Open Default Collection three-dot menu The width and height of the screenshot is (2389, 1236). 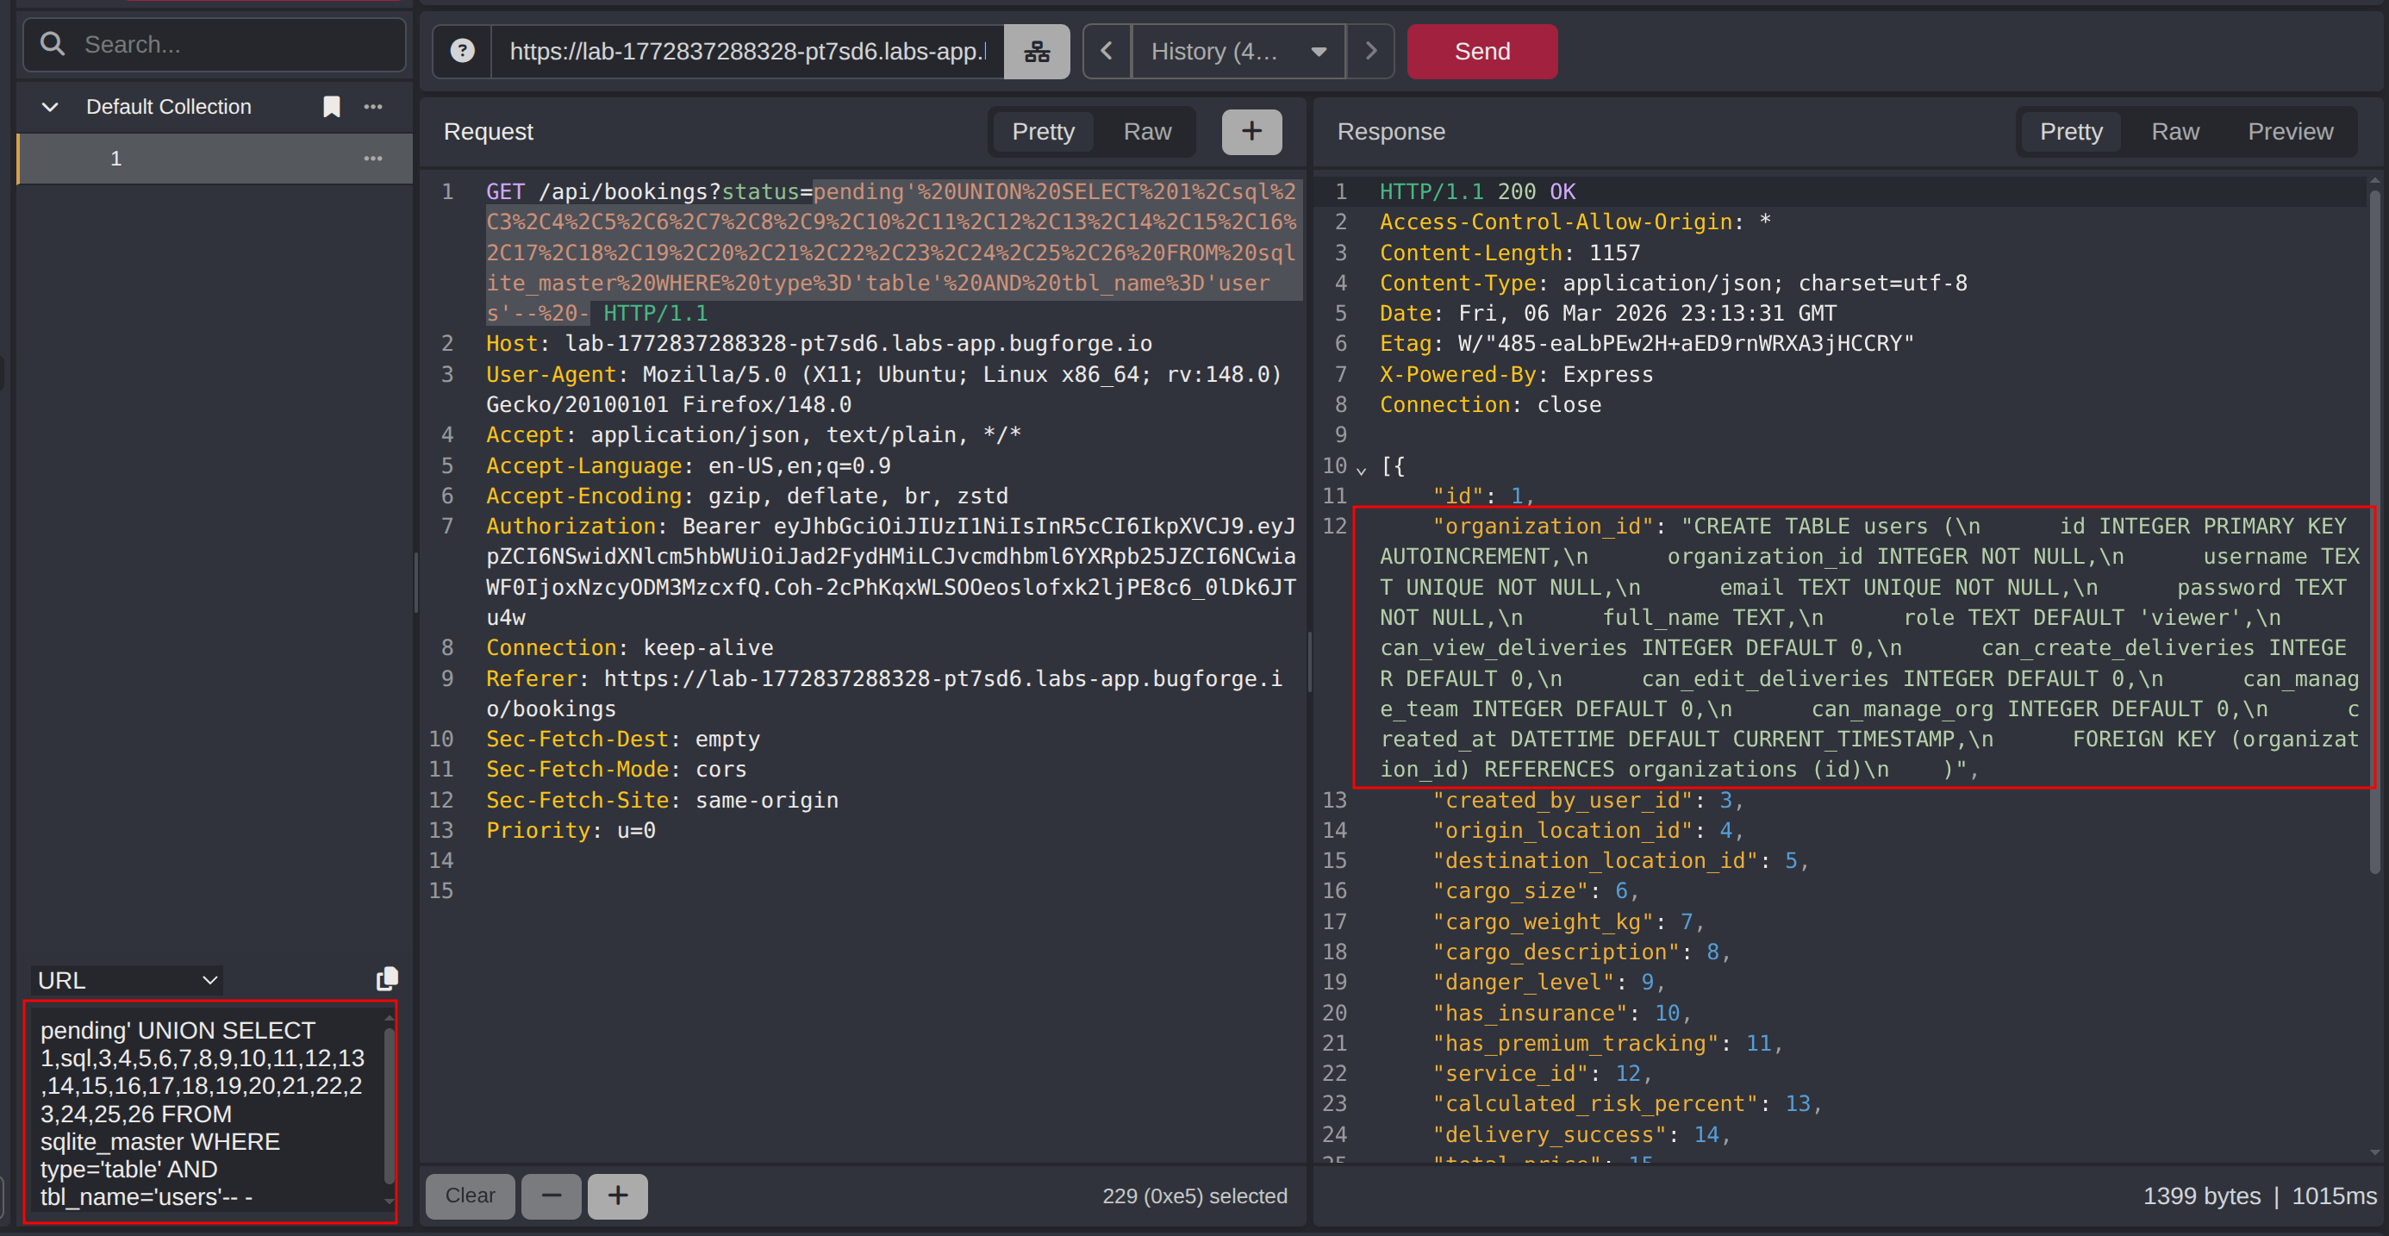[373, 107]
